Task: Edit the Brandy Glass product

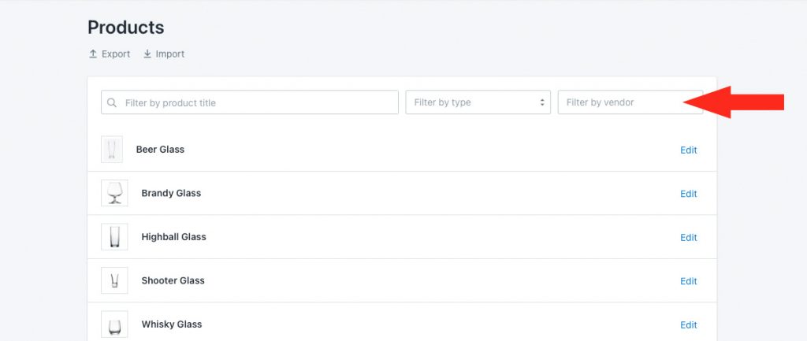Action: click(689, 194)
